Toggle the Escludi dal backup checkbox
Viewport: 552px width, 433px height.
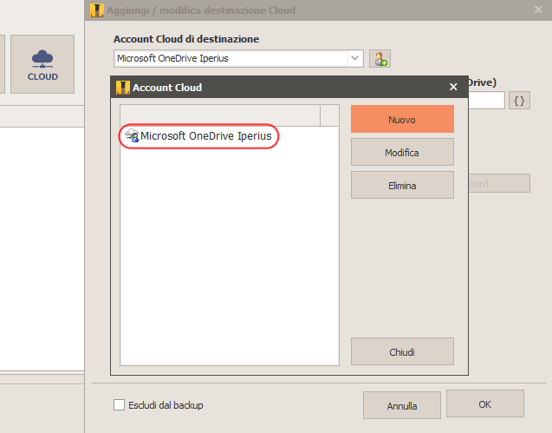point(119,404)
